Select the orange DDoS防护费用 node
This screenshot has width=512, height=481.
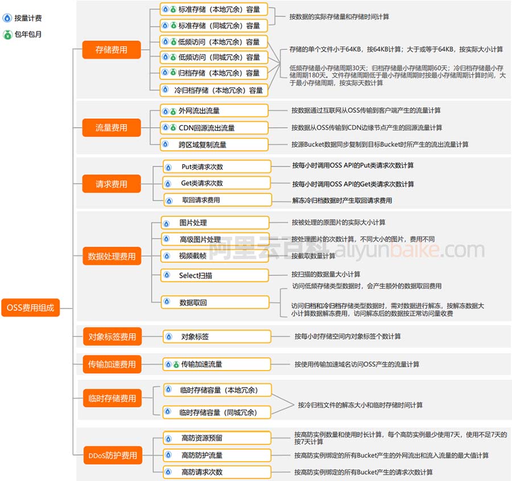tap(113, 455)
